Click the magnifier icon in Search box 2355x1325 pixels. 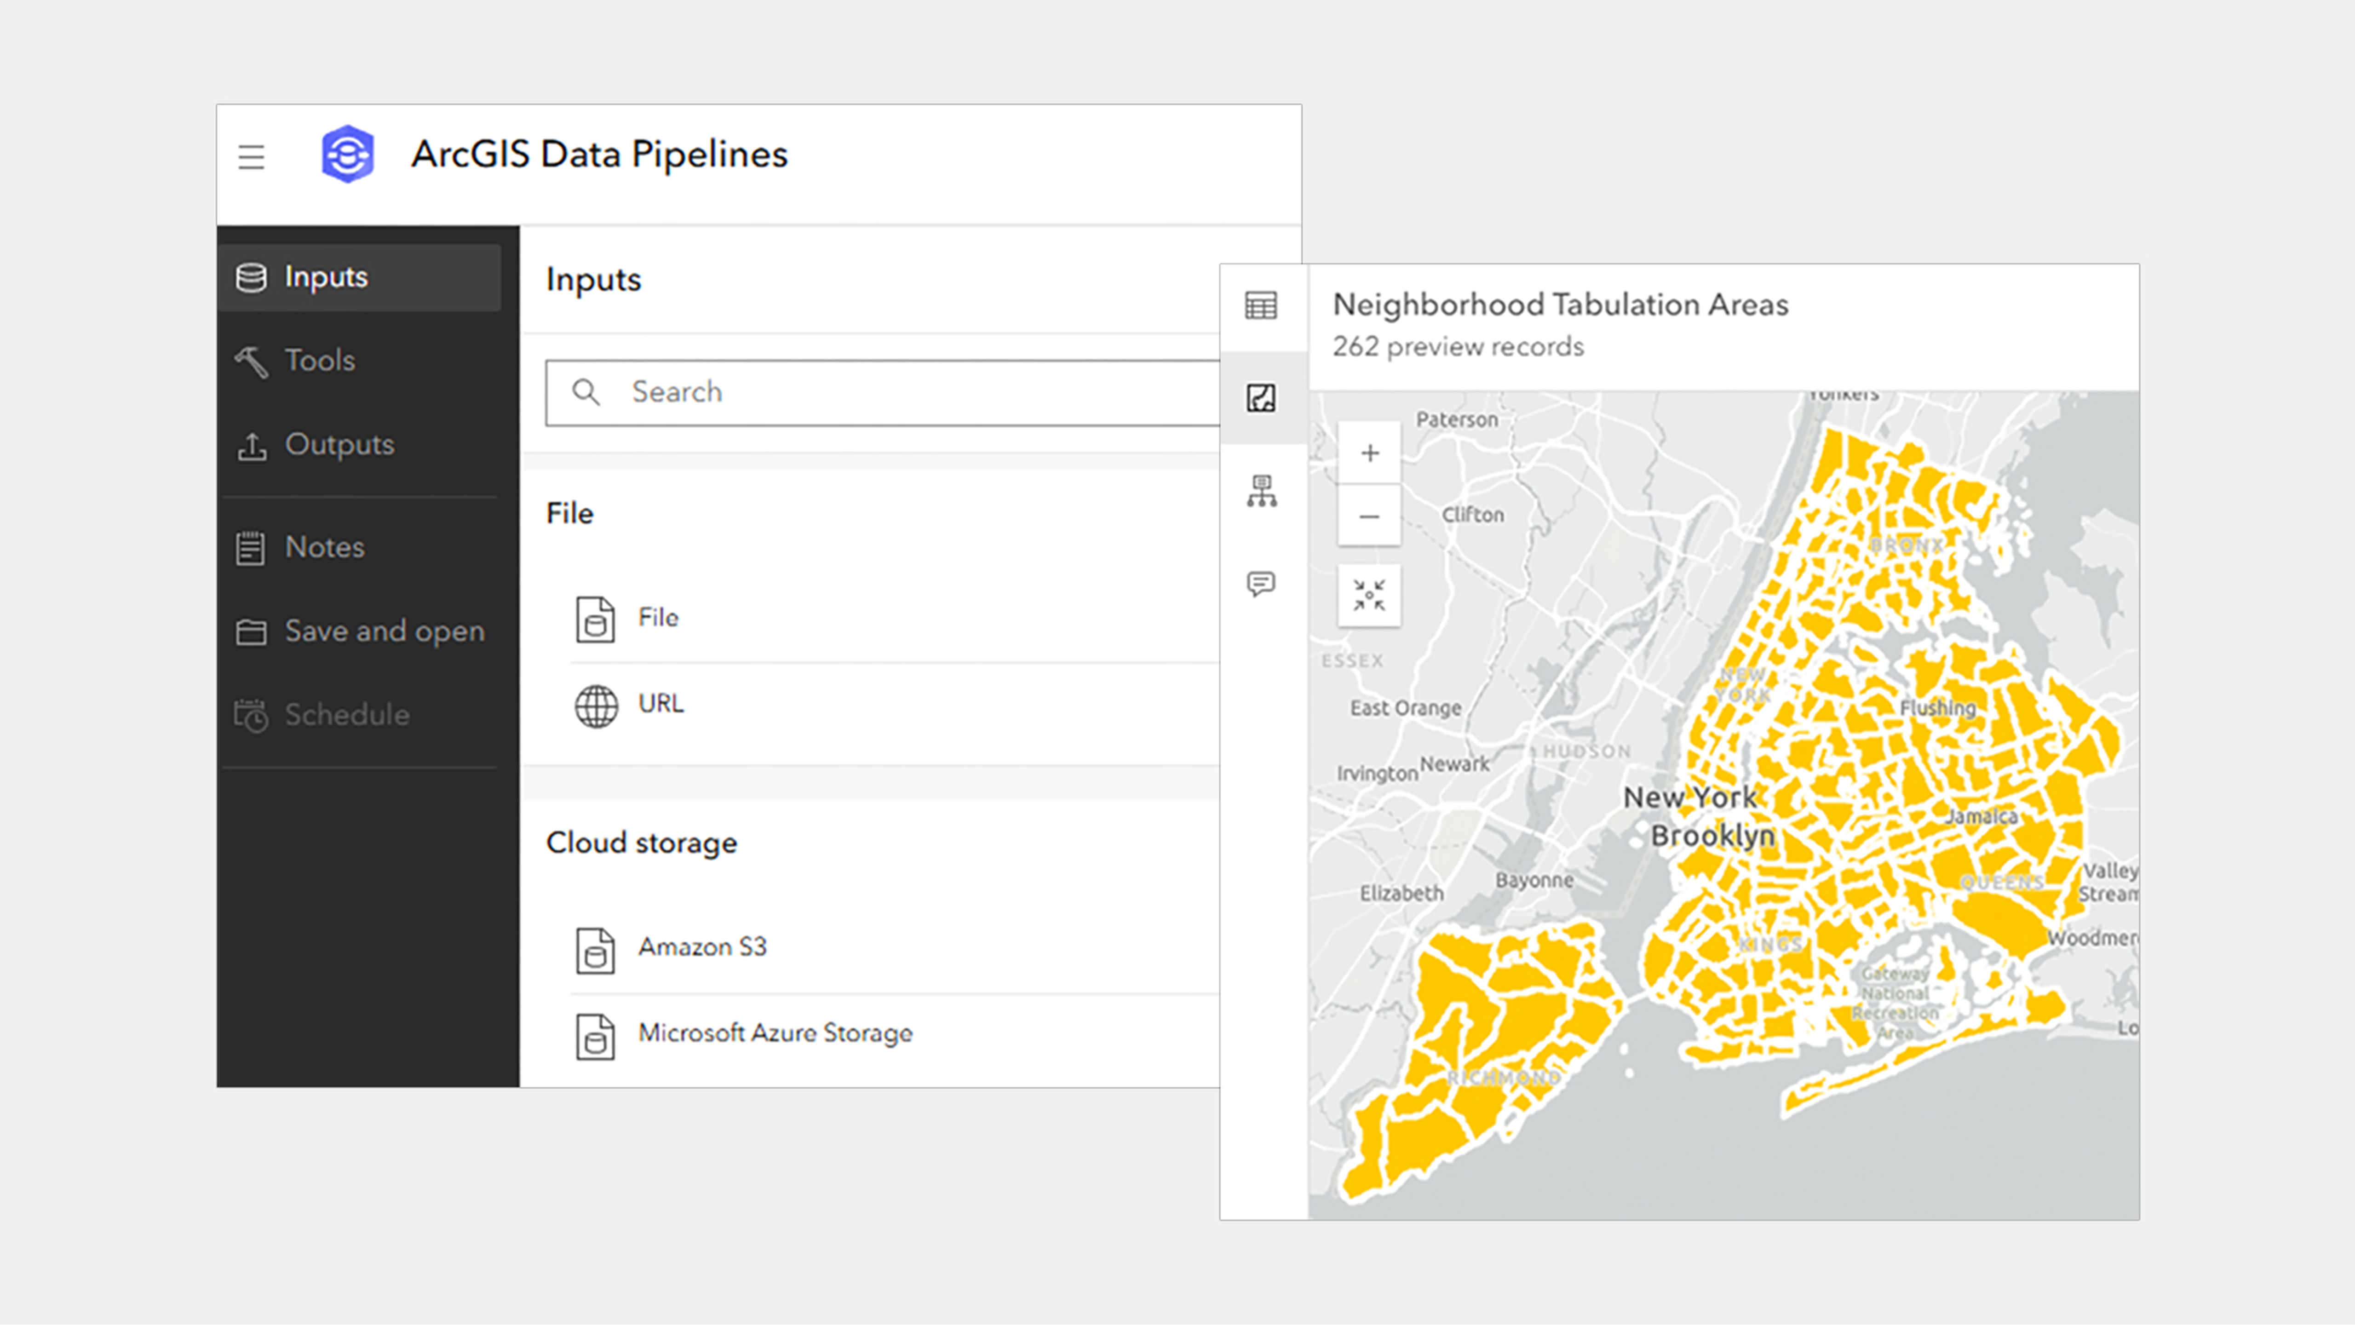click(x=586, y=393)
